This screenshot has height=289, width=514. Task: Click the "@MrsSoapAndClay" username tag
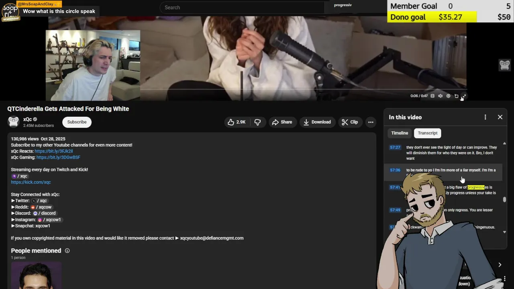tap(39, 4)
